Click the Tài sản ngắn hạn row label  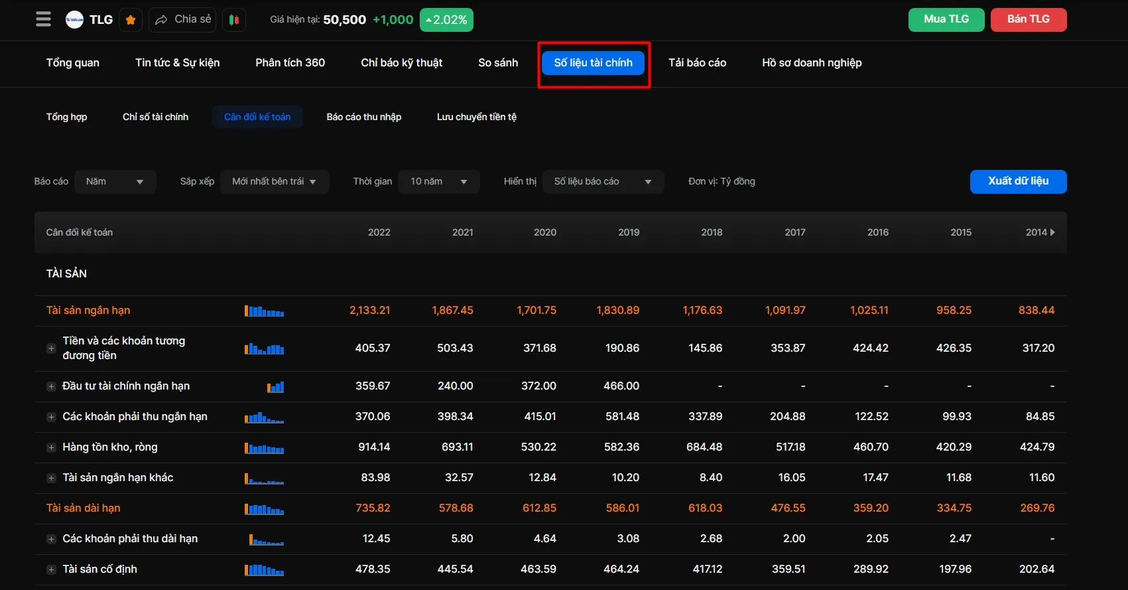pyautogui.click(x=88, y=311)
